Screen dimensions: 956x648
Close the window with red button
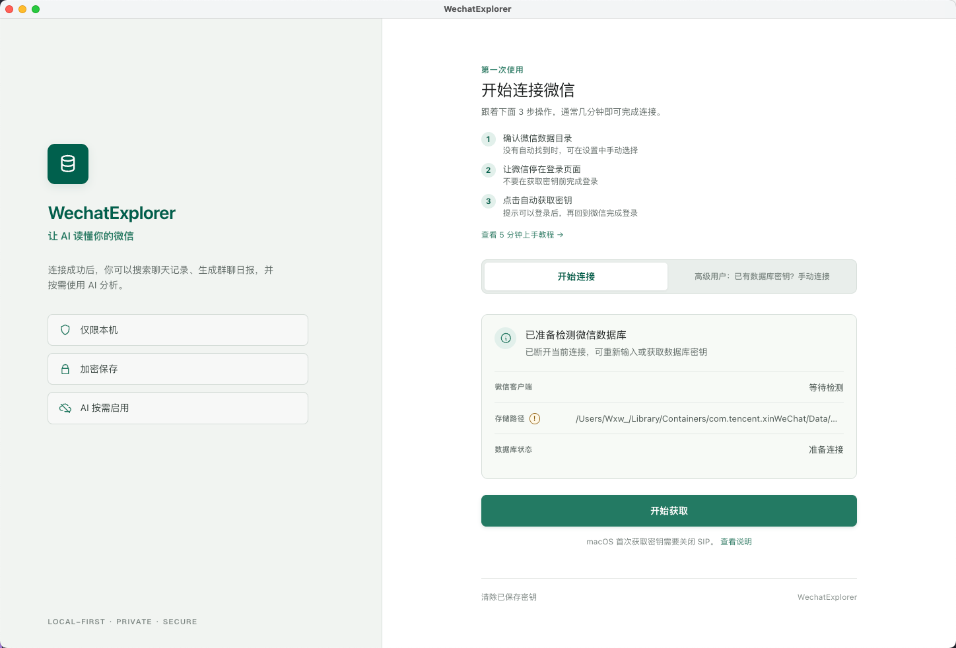tap(9, 9)
